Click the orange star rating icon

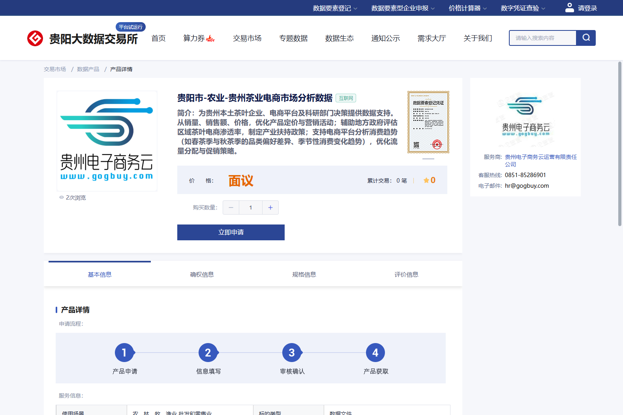426,180
